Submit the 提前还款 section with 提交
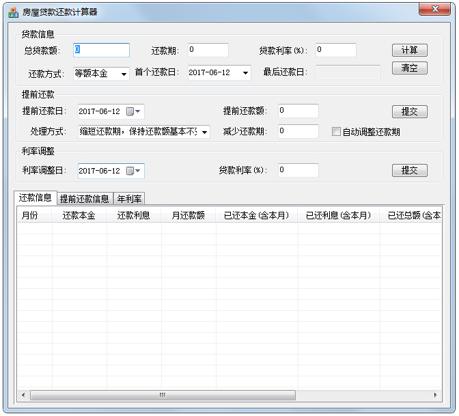Image resolution: width=459 pixels, height=416 pixels. tap(409, 111)
